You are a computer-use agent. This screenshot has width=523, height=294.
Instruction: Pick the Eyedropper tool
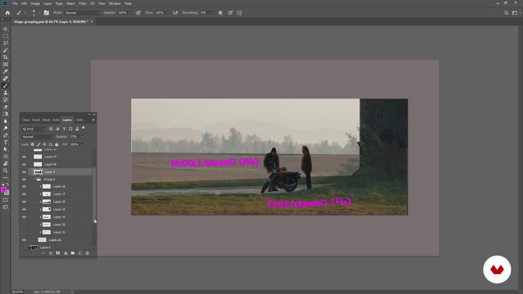[6, 71]
